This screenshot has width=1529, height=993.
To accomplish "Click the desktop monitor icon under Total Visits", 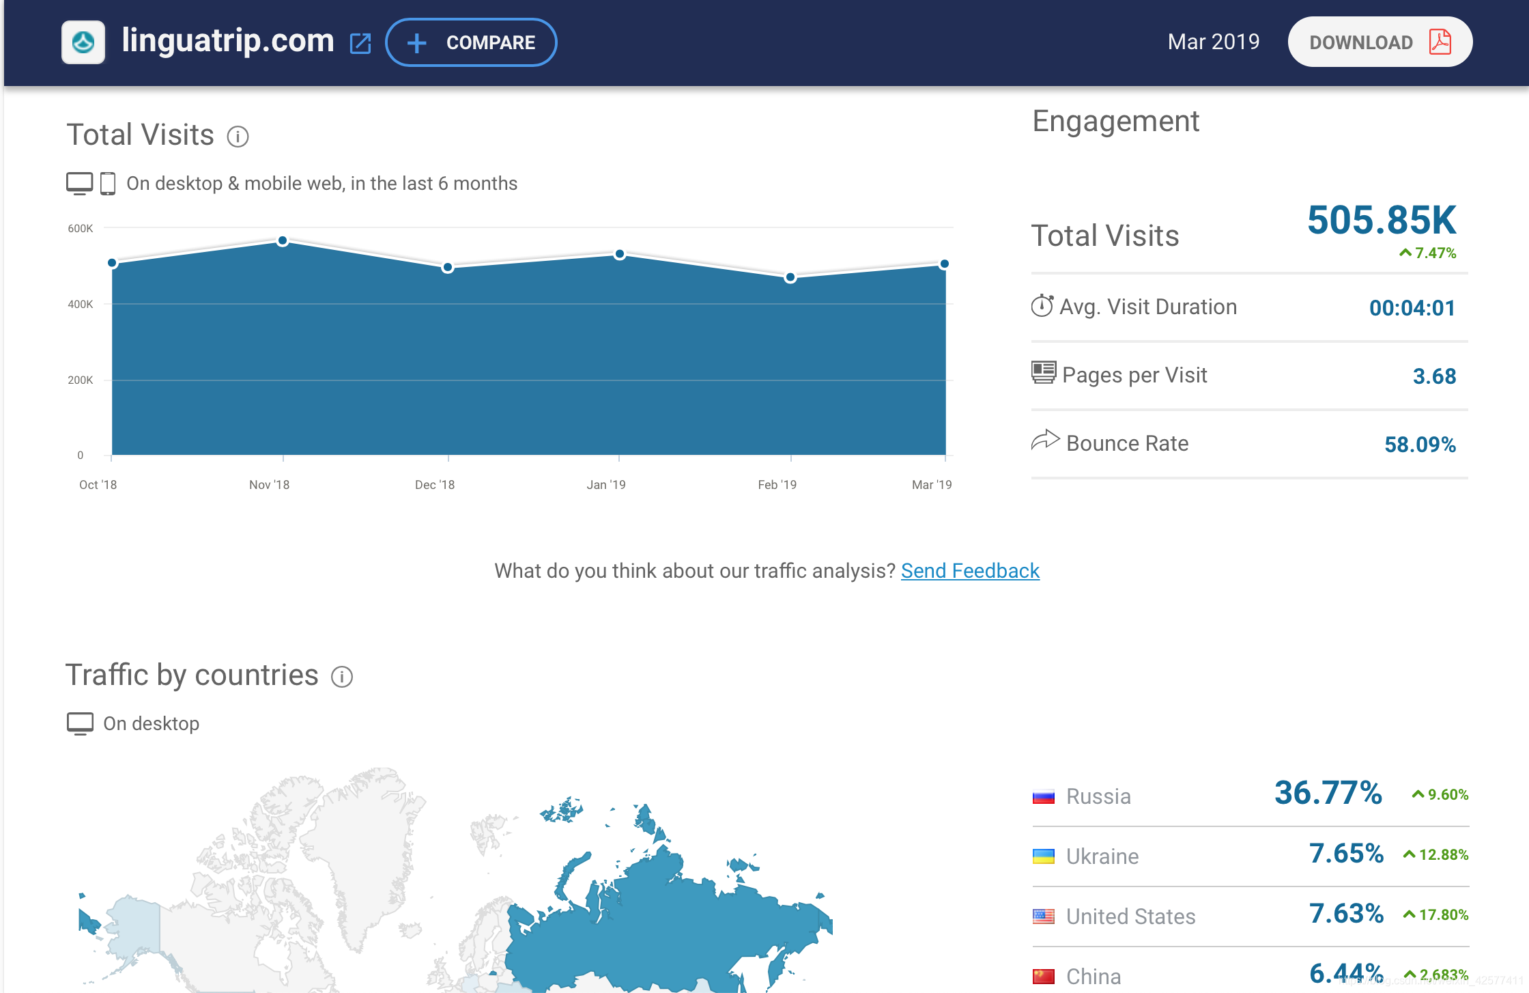I will pyautogui.click(x=79, y=184).
